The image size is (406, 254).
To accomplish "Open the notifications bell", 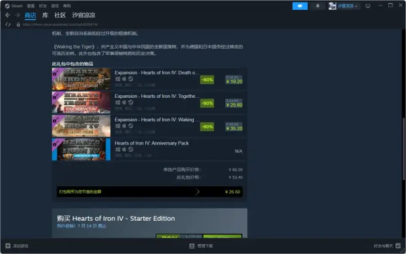I will [x=317, y=6].
